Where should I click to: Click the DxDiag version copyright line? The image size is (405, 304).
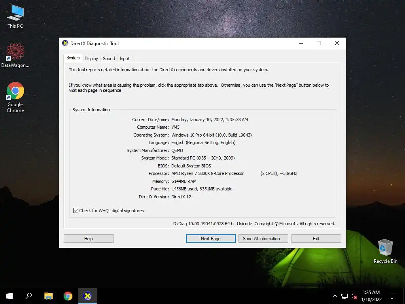click(x=254, y=224)
